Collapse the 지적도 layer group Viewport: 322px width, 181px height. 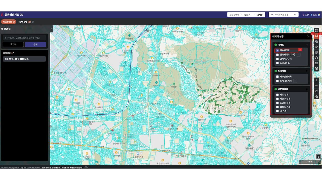pyautogui.click(x=307, y=45)
